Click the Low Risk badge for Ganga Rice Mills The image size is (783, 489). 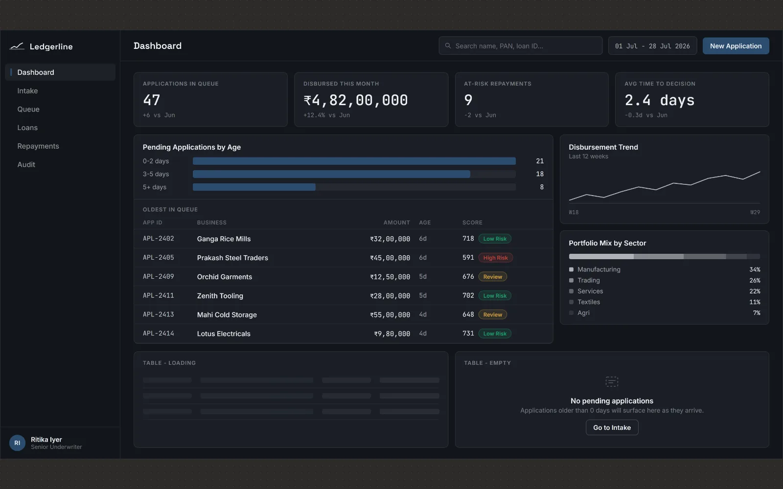click(495, 239)
